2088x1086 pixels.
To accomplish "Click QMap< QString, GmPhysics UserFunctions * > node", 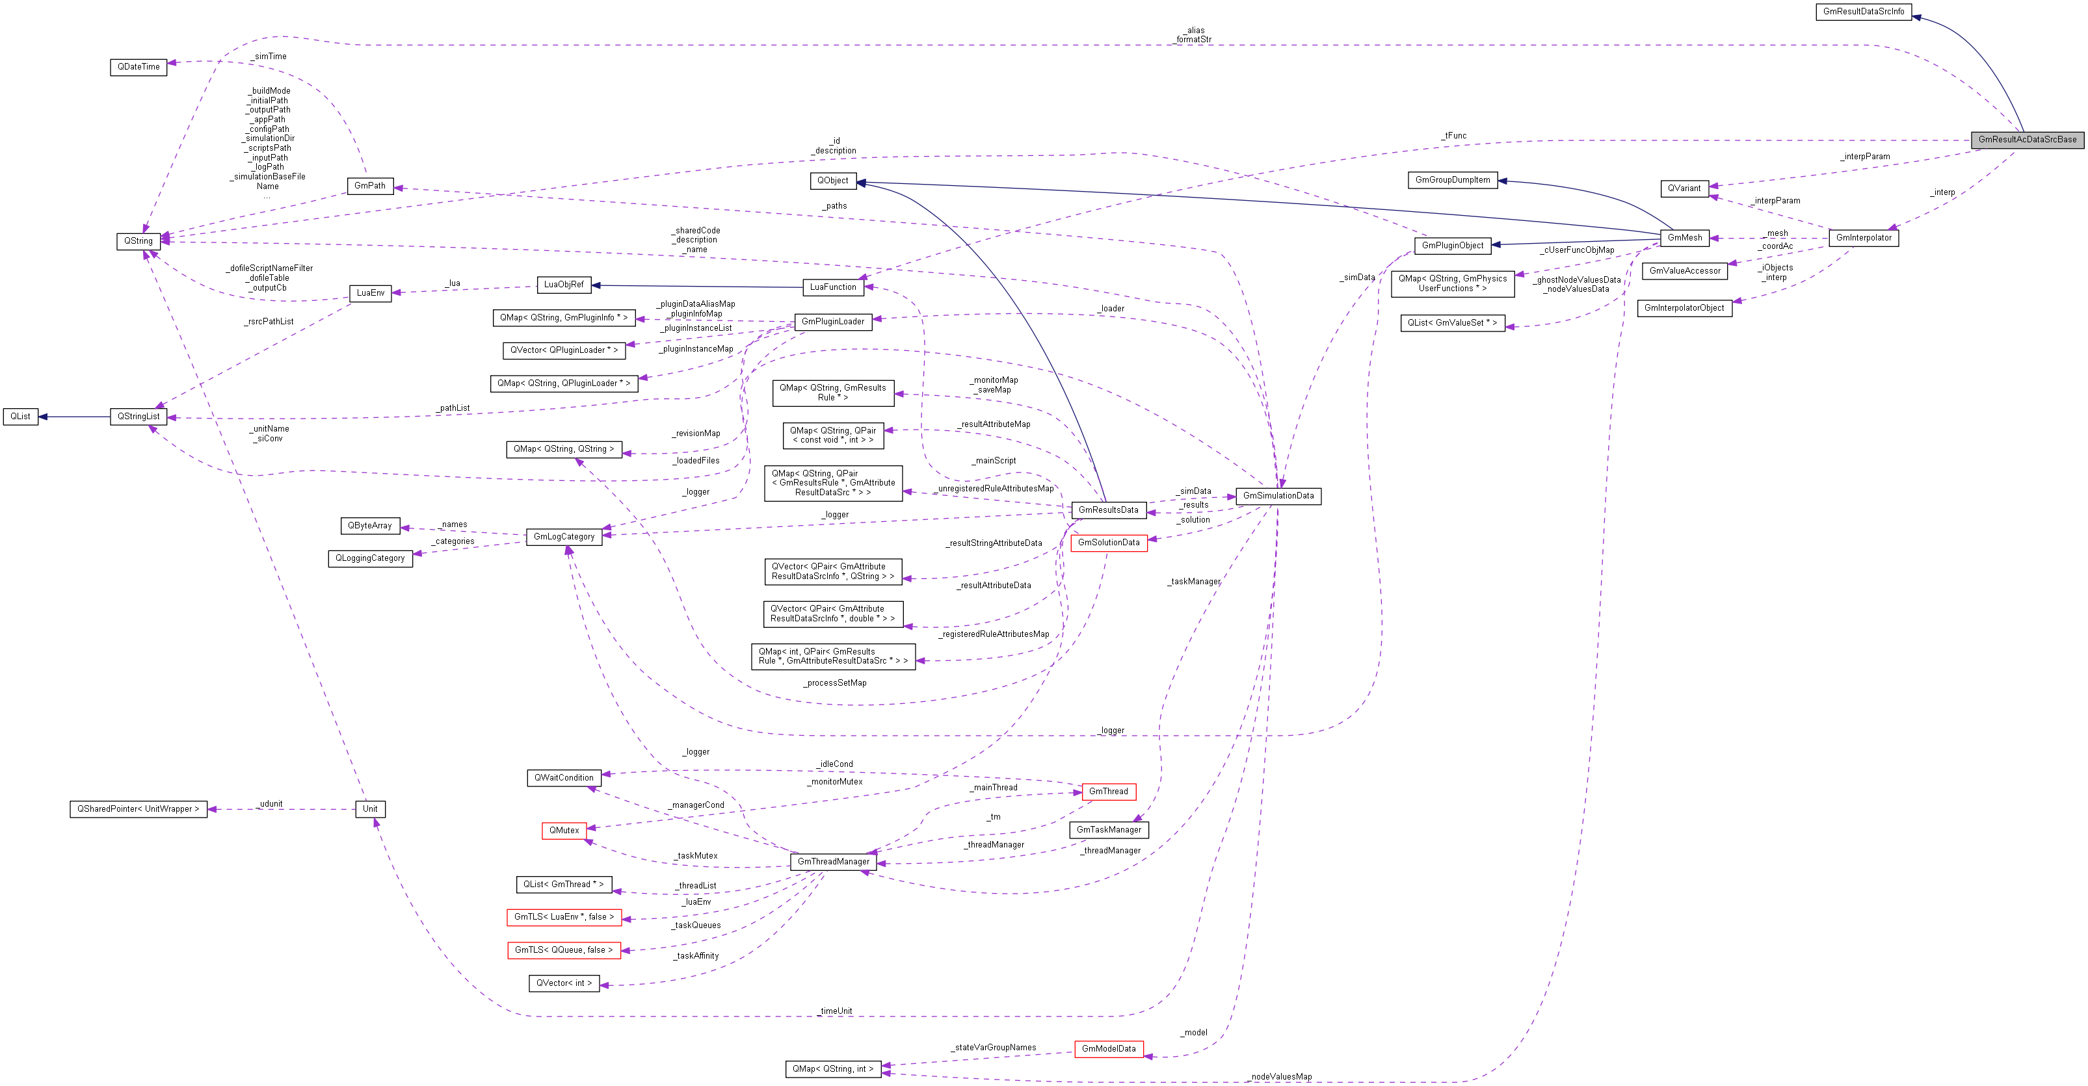I will tap(1453, 284).
